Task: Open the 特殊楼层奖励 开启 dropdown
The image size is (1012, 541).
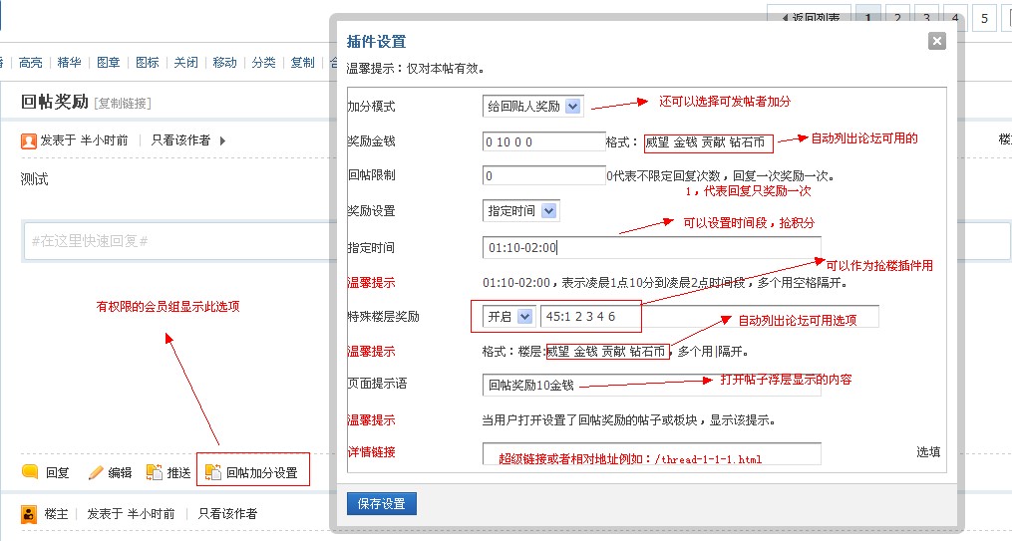Action: click(507, 317)
